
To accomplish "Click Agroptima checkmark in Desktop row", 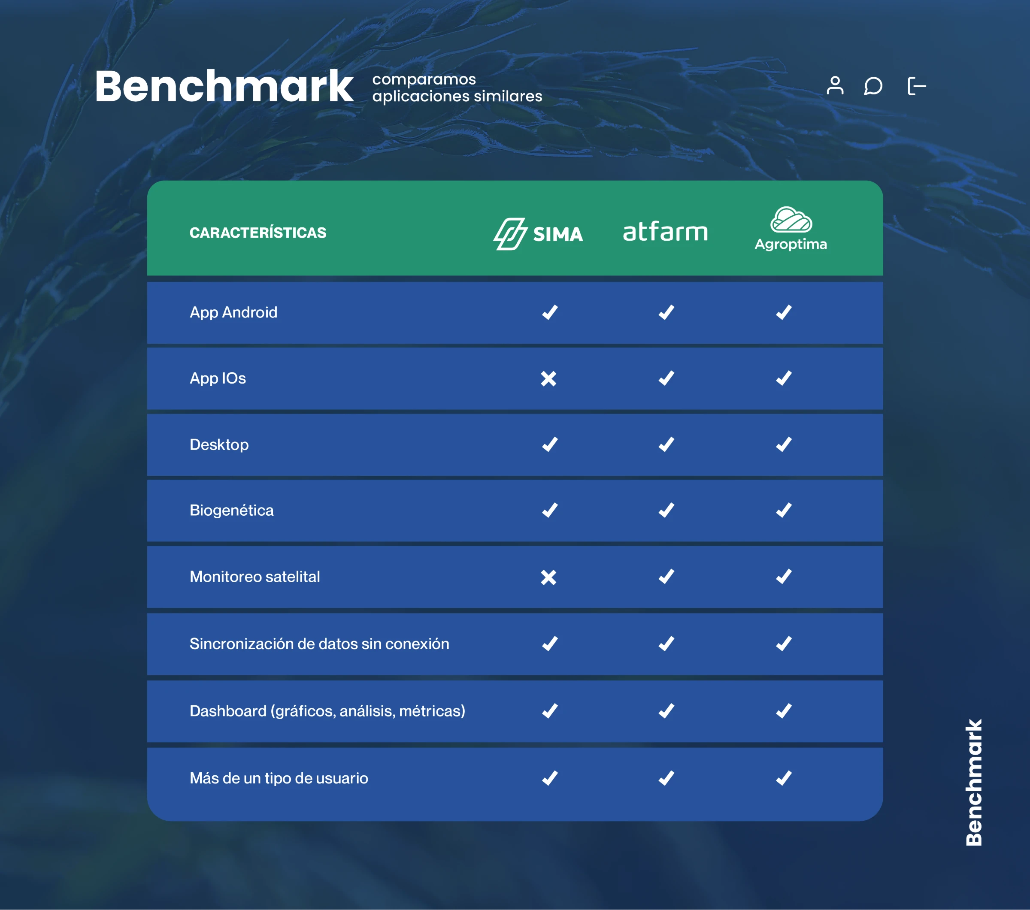I will [784, 444].
